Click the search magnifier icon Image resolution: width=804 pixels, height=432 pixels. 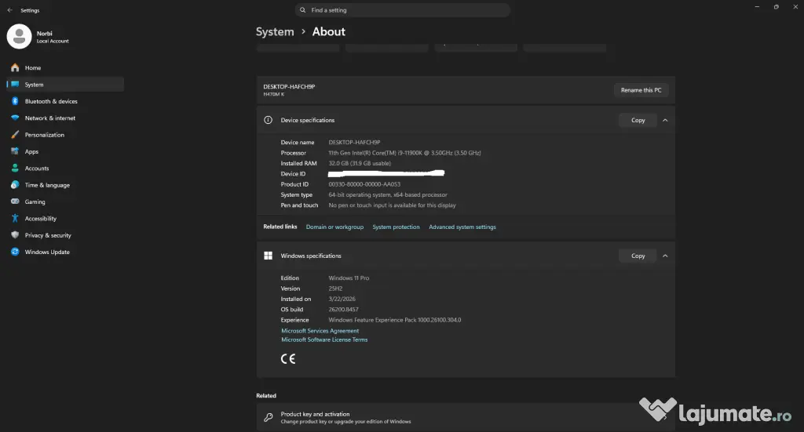(302, 10)
